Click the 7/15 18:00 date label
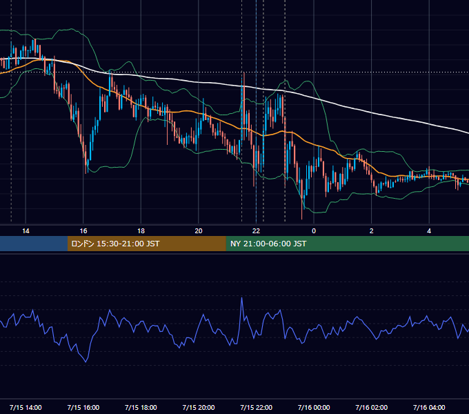Image resolution: width=469 pixels, height=414 pixels. click(141, 407)
